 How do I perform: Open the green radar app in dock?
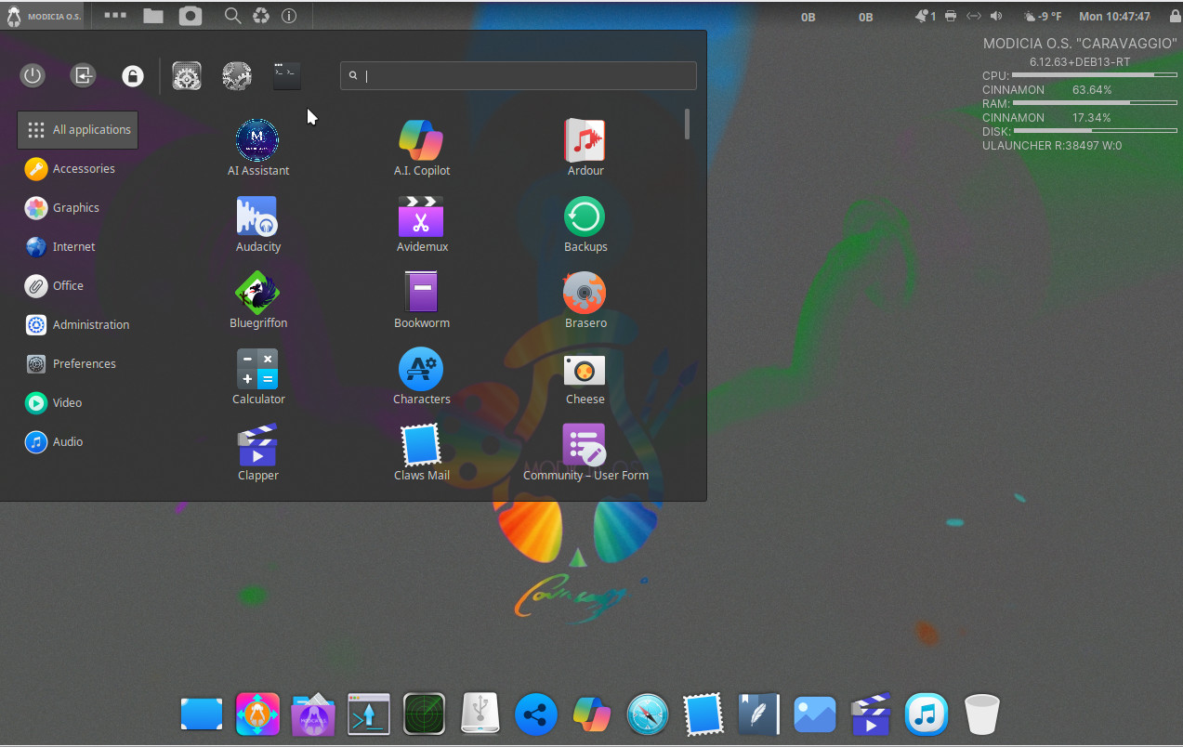(425, 714)
